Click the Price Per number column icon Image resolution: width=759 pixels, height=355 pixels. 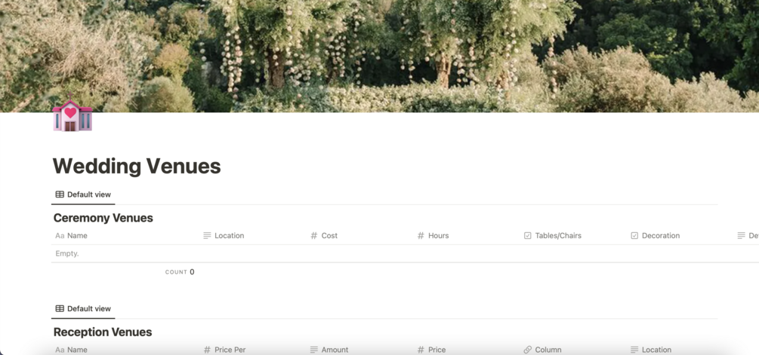click(207, 350)
